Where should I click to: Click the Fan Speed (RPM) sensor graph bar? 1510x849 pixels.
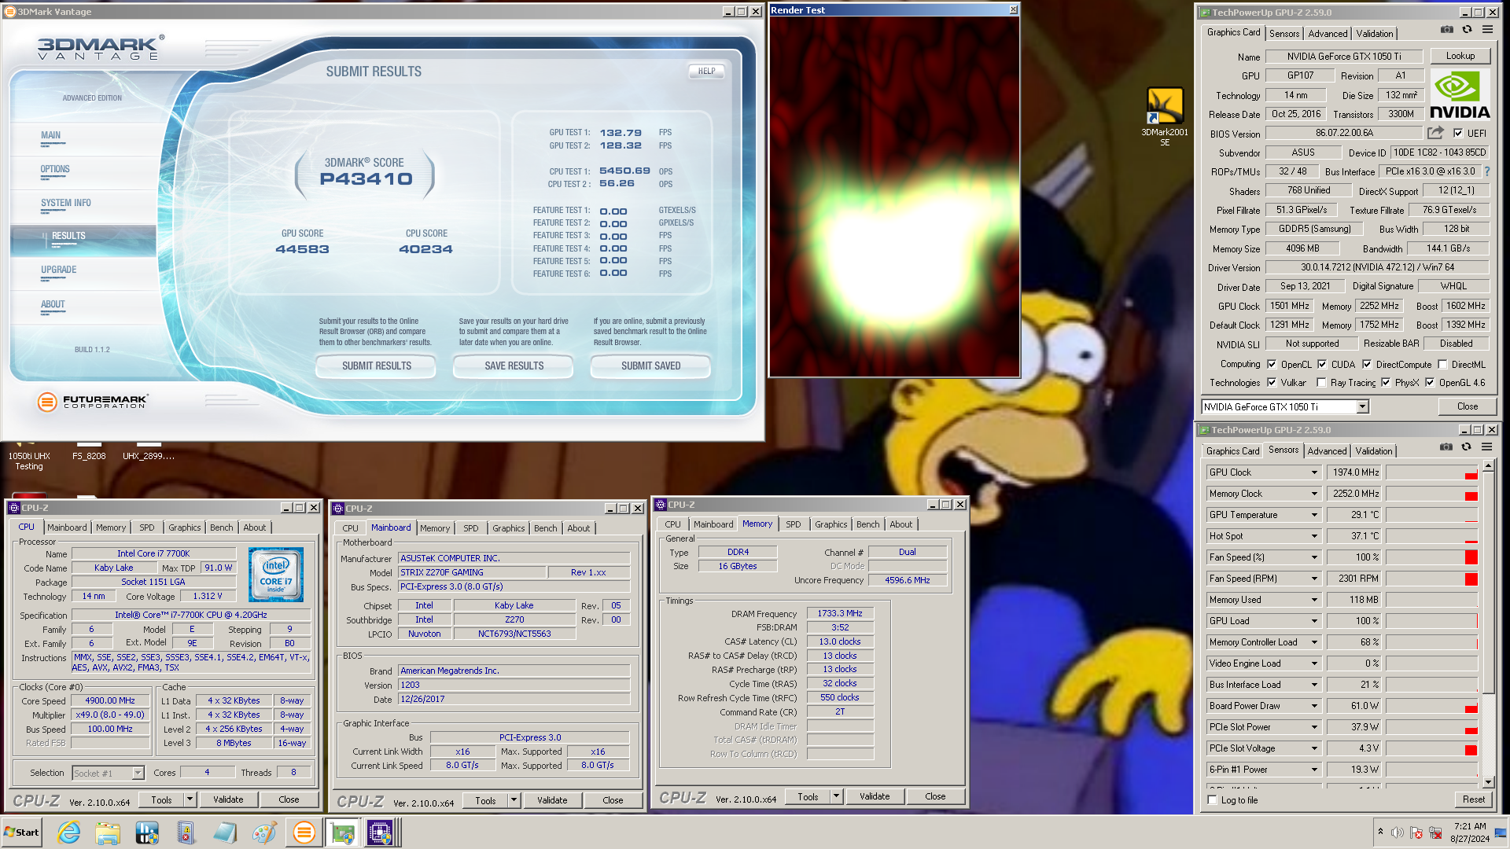(1431, 579)
